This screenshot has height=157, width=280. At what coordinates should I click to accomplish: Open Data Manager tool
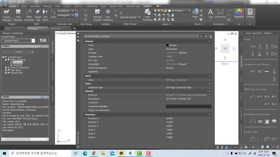[x=18, y=15]
